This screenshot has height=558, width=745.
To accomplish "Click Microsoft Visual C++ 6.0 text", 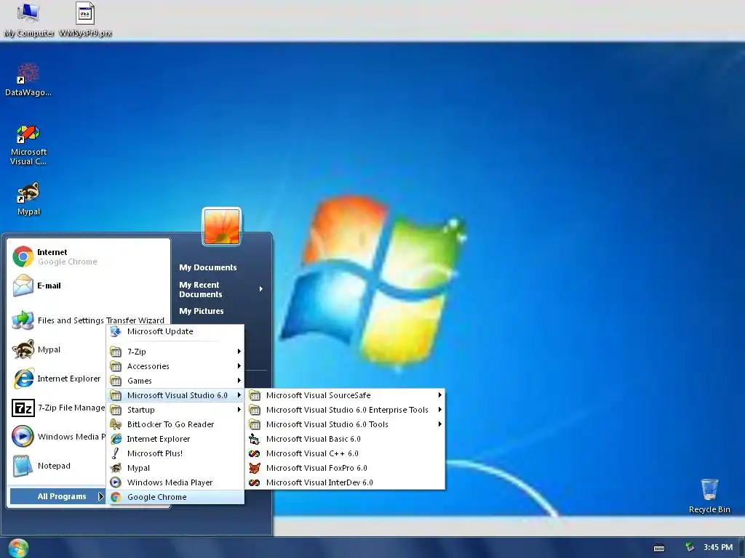I will tap(312, 453).
